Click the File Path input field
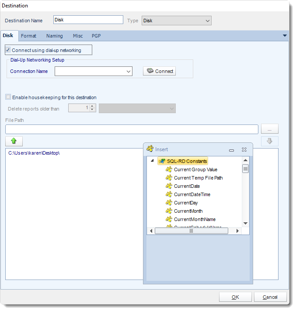Viewport: 296px width, 311px height. point(132,129)
